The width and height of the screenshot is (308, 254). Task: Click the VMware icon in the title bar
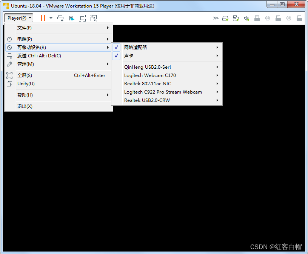click(6, 6)
